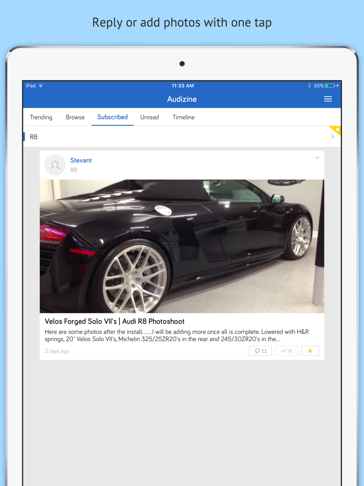Open the Unread tab
Viewport: 364px width, 486px height.
[x=150, y=117]
